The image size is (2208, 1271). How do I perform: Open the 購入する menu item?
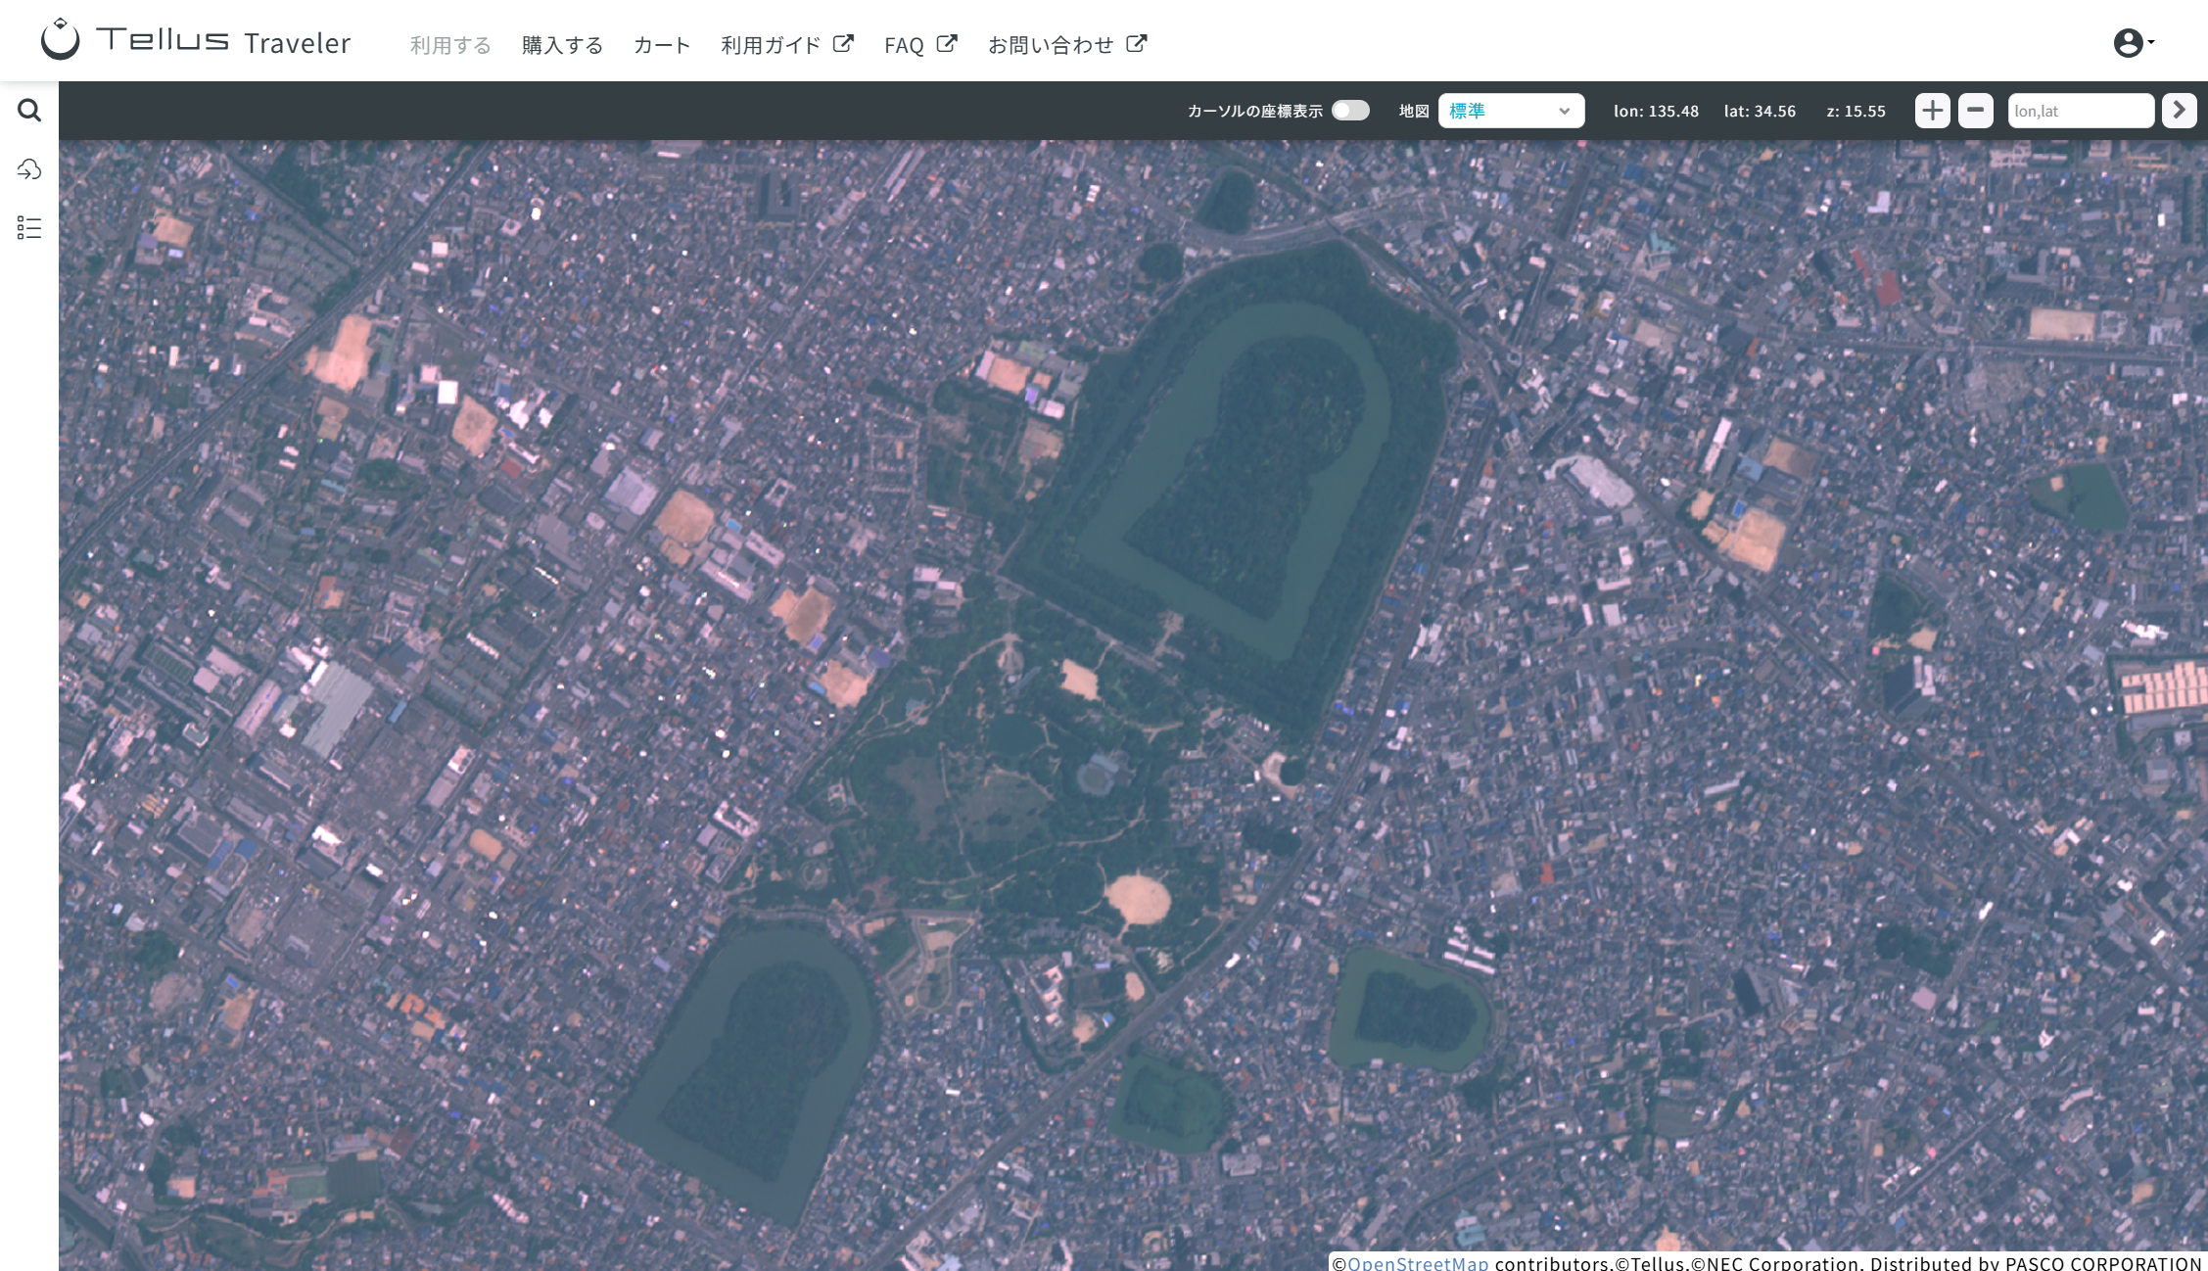(x=562, y=45)
